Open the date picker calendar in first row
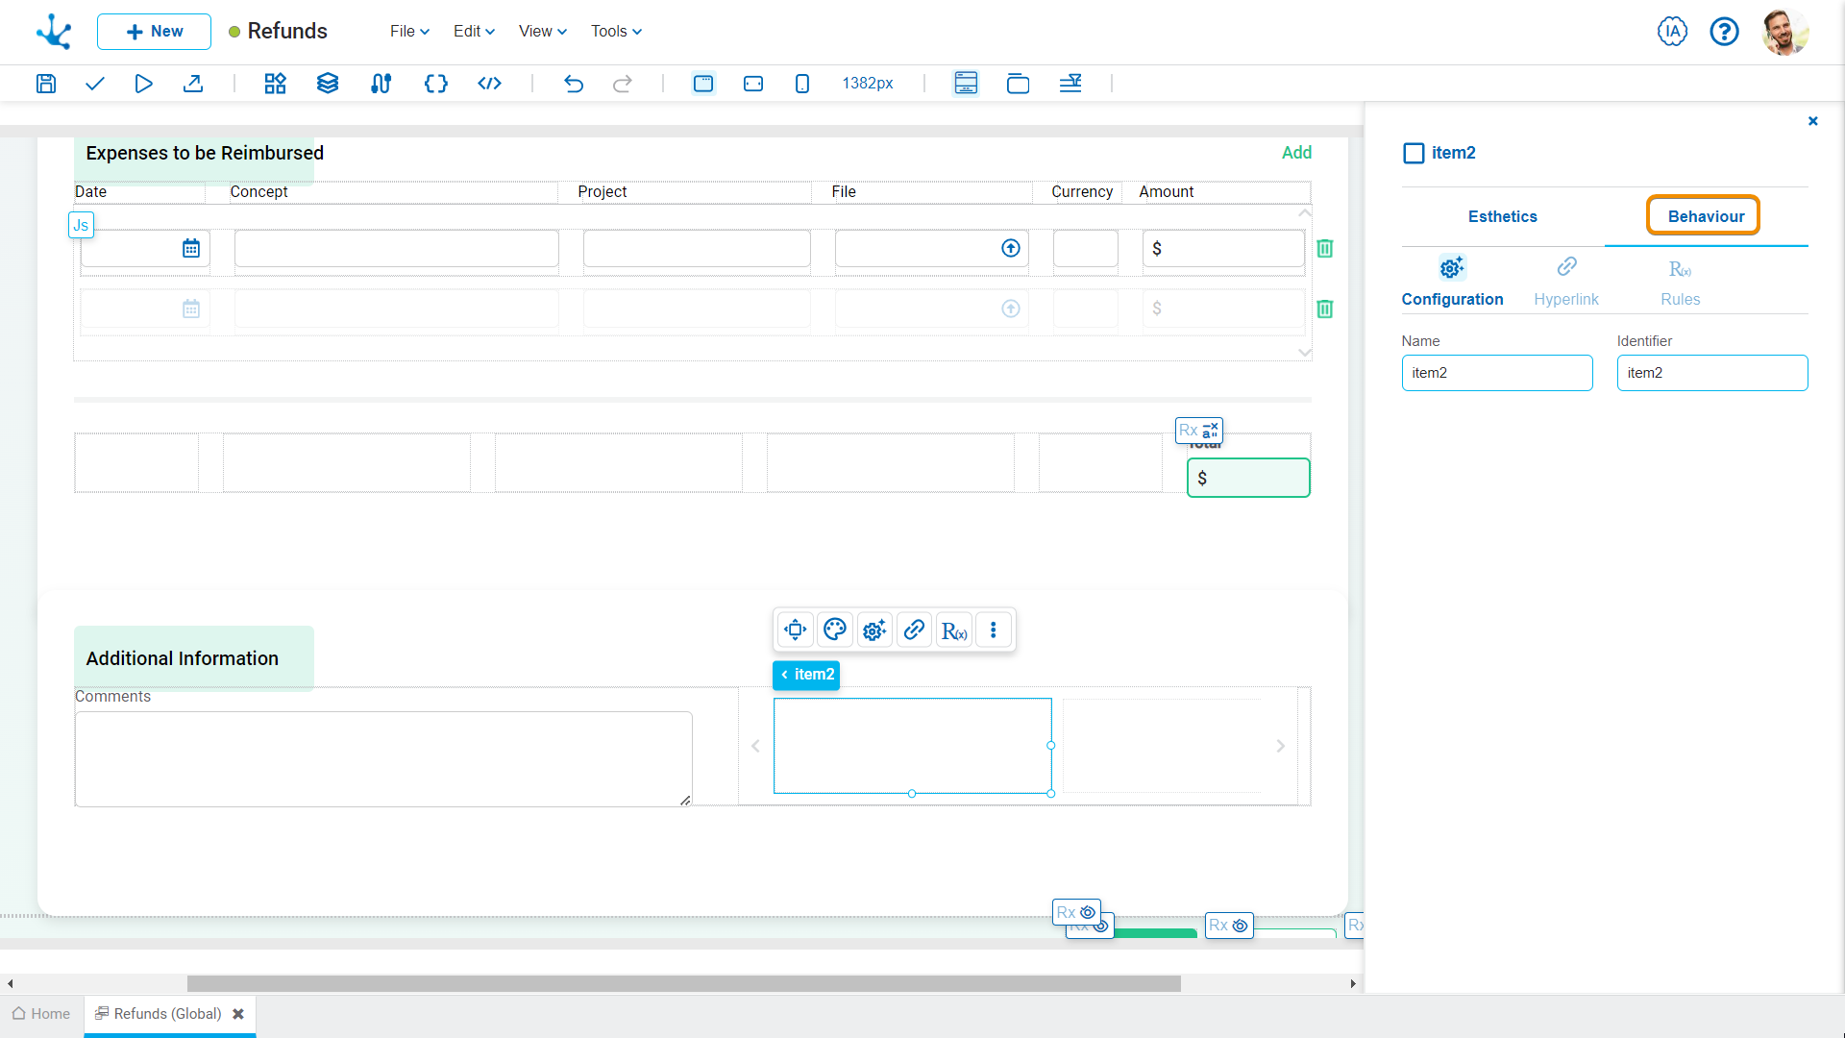This screenshot has width=1845, height=1038. [x=191, y=249]
